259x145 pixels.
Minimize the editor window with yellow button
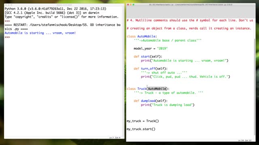coord(131,4)
